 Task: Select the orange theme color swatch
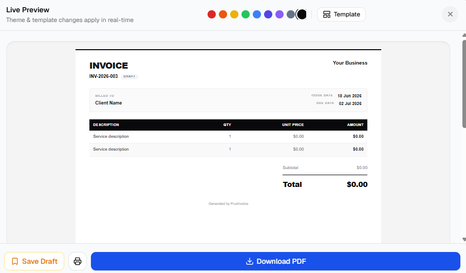[x=223, y=14]
